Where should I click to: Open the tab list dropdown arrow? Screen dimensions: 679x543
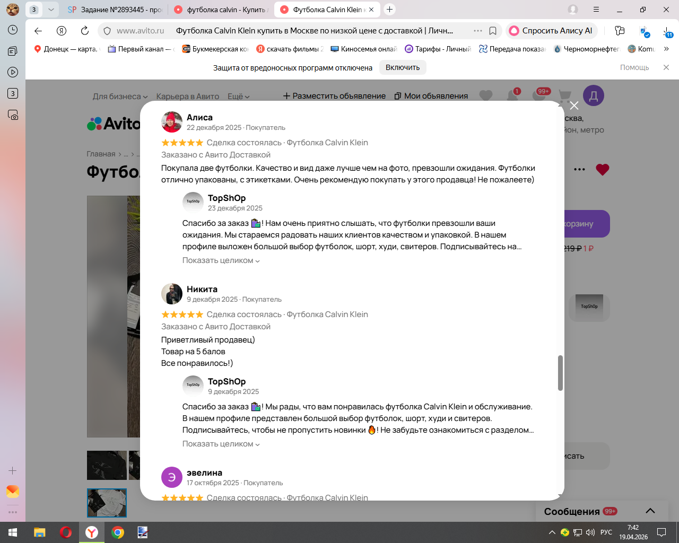pos(51,10)
